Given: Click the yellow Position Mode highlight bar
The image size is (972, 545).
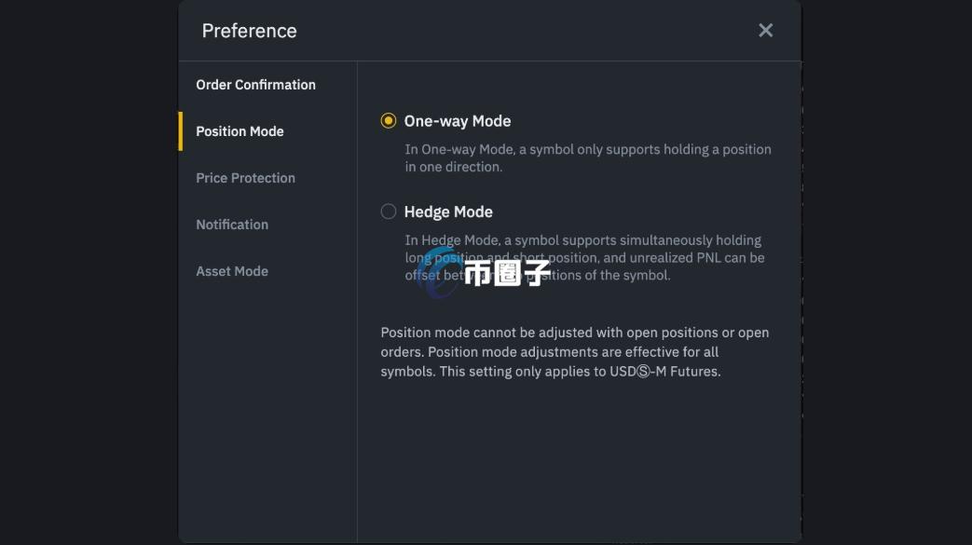Looking at the screenshot, I should tap(183, 130).
